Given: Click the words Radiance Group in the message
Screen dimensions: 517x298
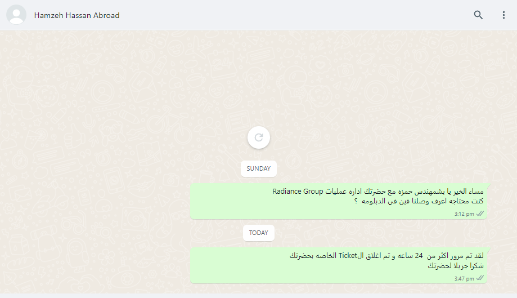Looking at the screenshot, I should [298, 192].
